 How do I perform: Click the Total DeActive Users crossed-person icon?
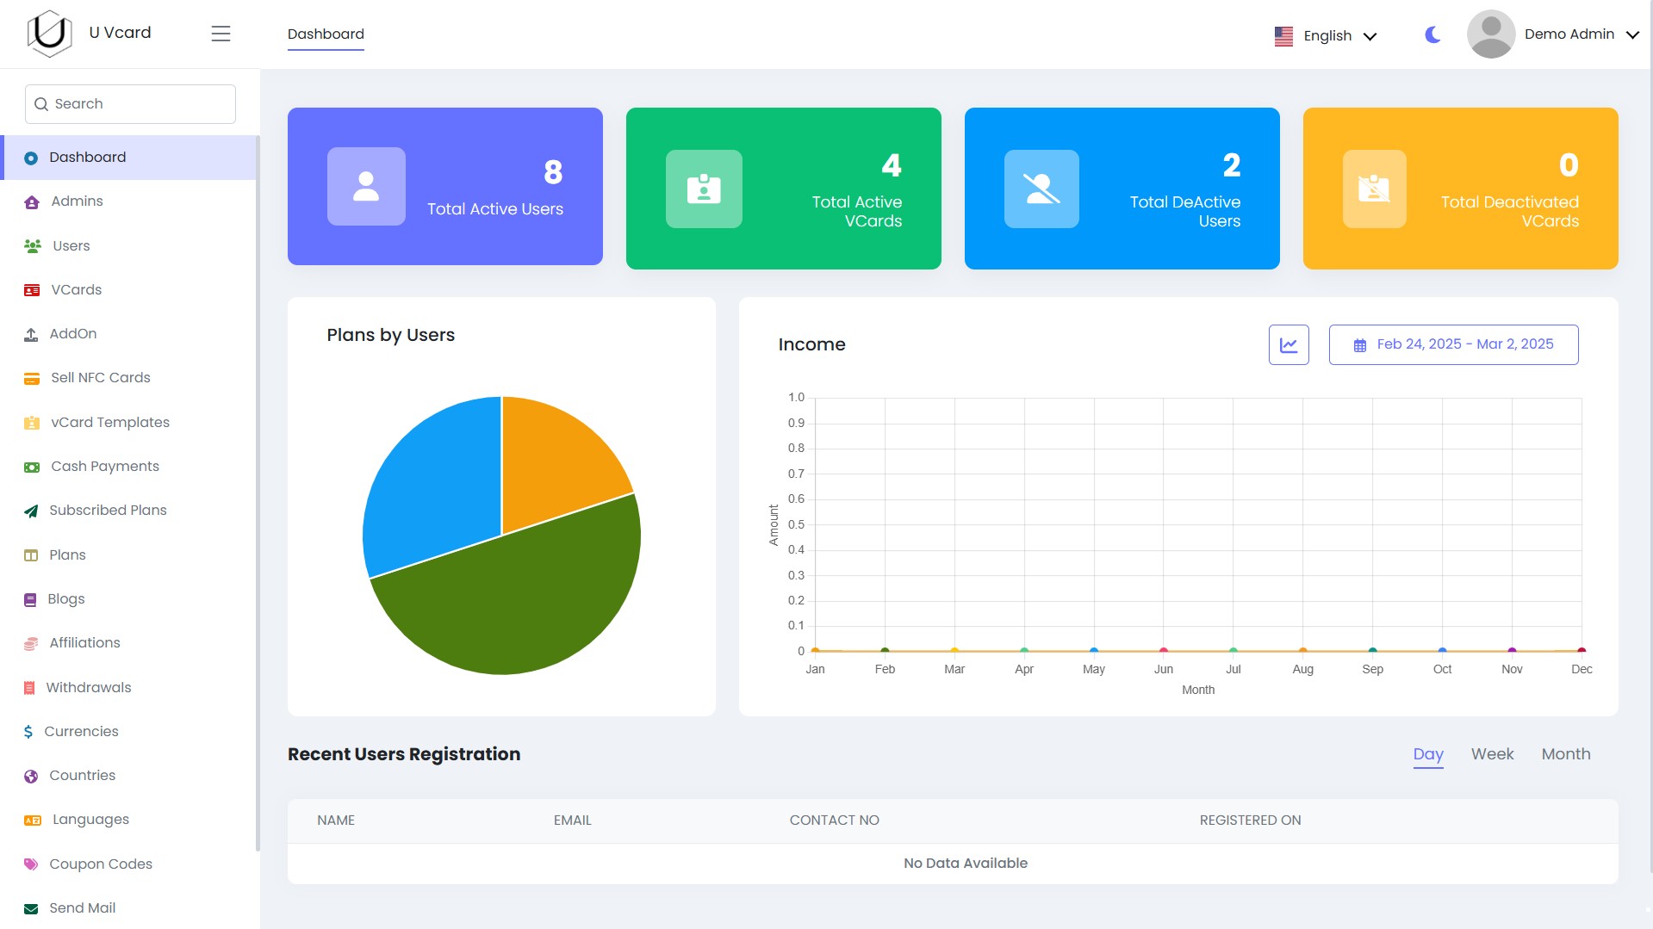point(1041,189)
